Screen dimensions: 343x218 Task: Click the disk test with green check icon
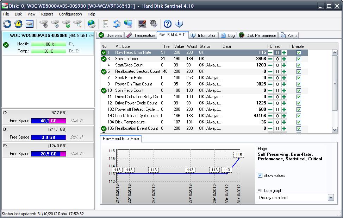(x=66, y=24)
